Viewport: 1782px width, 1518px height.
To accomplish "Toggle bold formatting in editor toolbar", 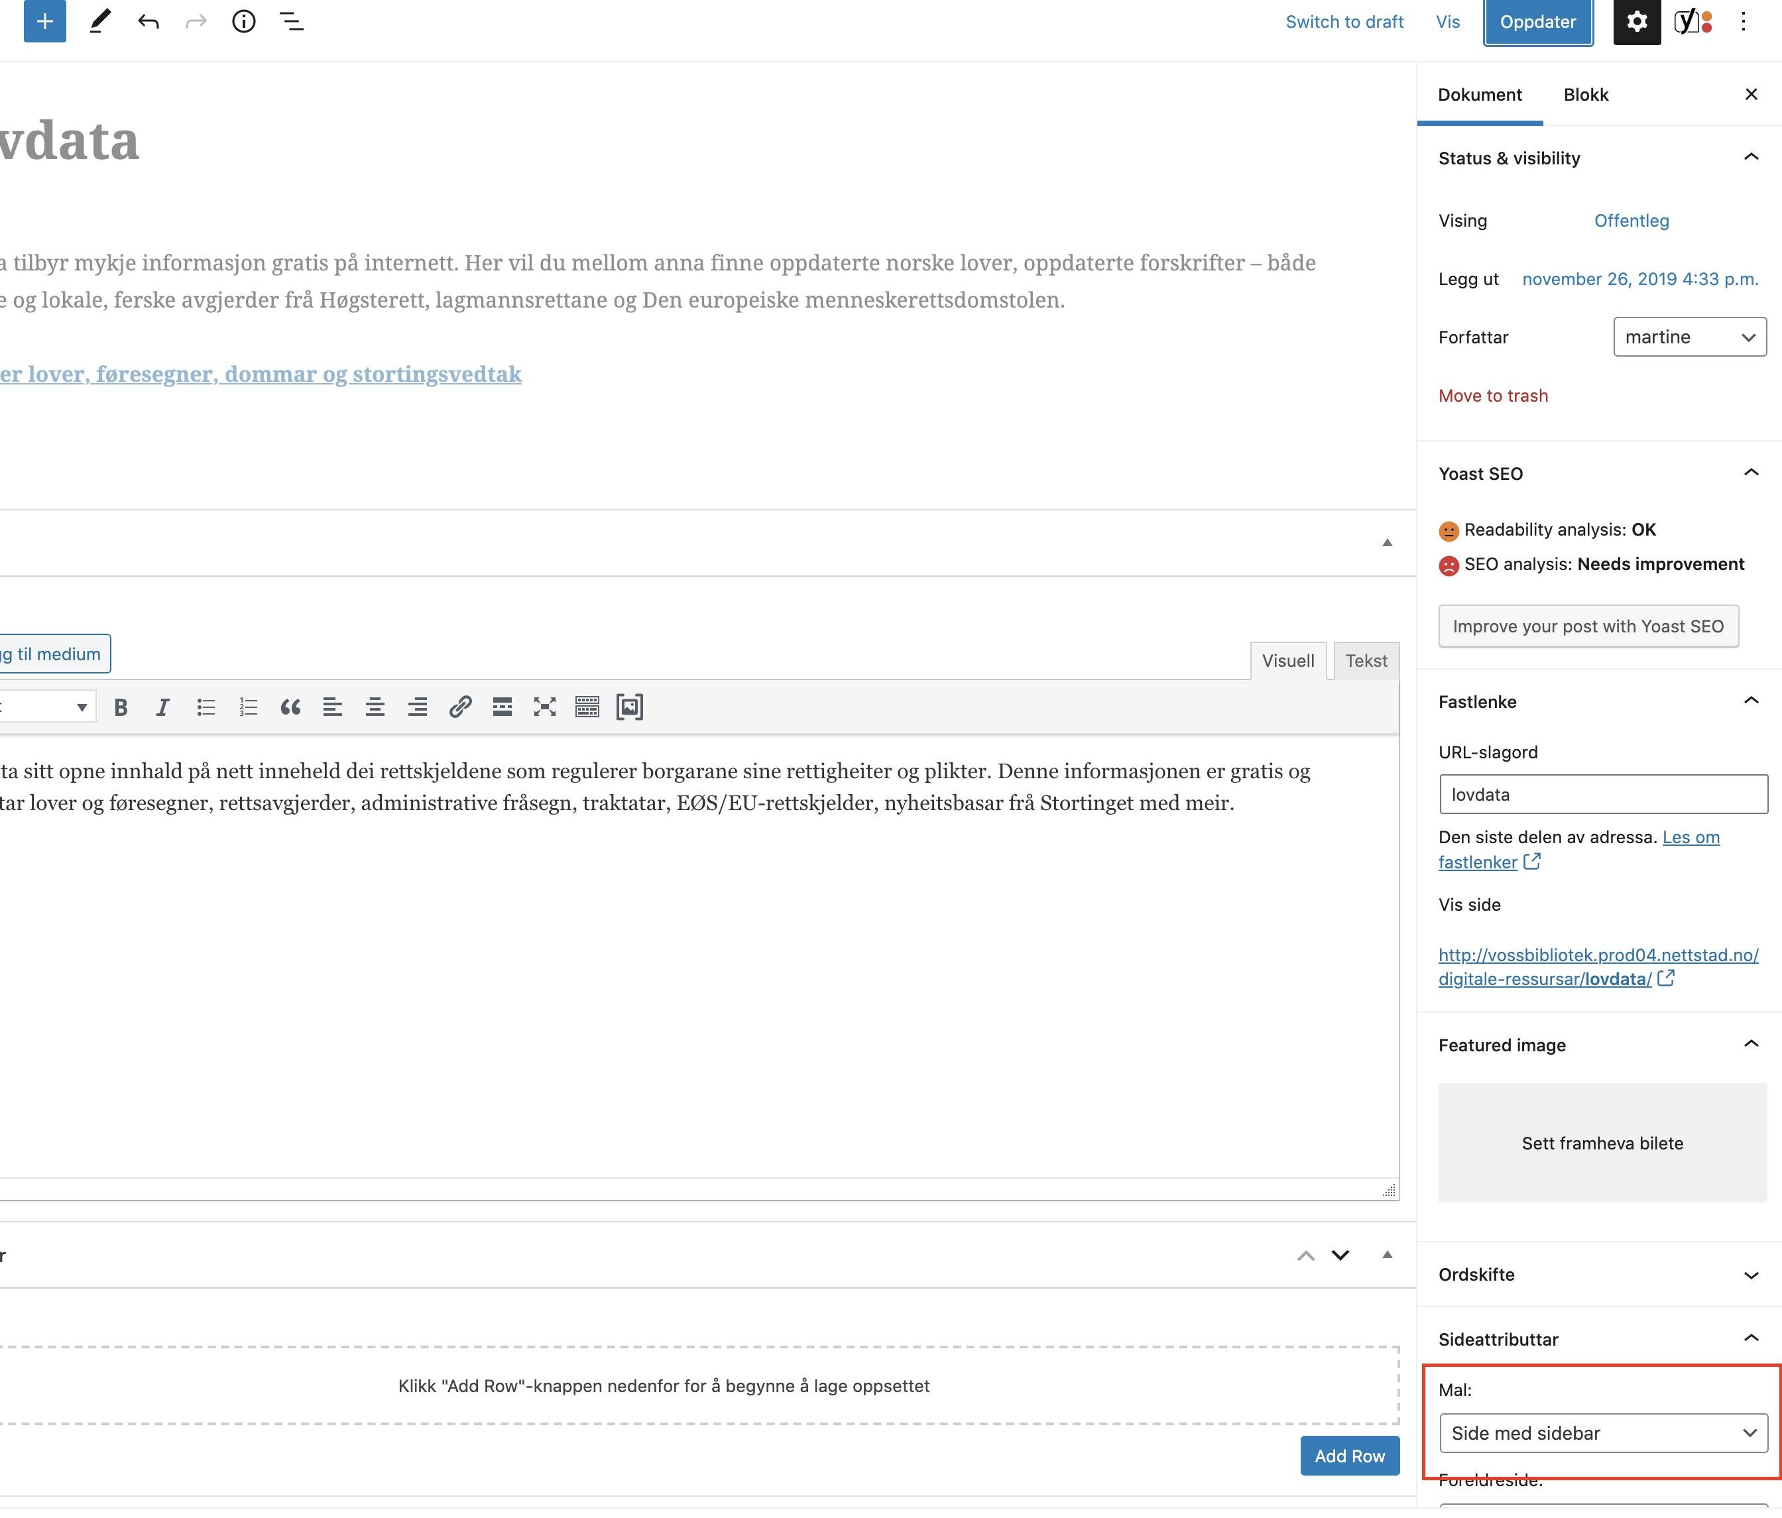I will pos(121,707).
